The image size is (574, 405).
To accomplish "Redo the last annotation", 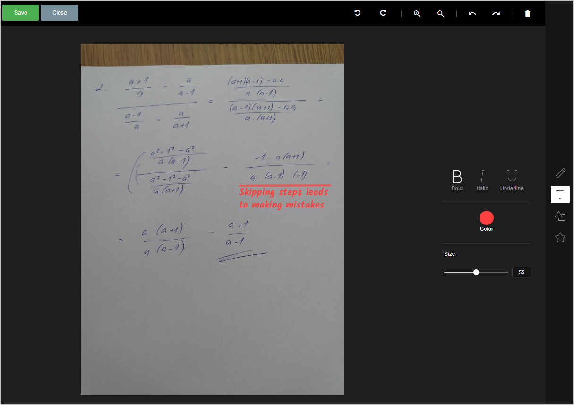I will point(496,14).
